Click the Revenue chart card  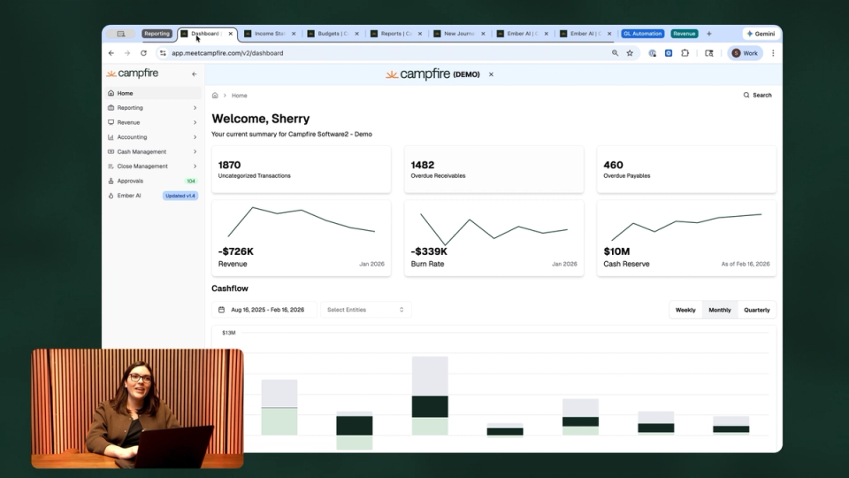coord(301,238)
